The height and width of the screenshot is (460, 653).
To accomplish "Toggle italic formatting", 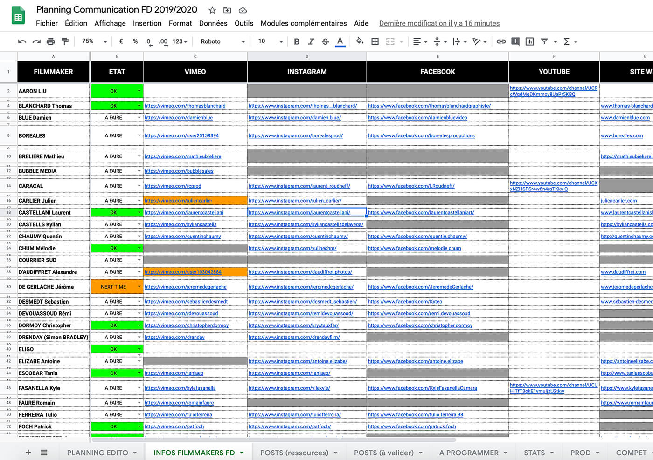I will pos(311,41).
